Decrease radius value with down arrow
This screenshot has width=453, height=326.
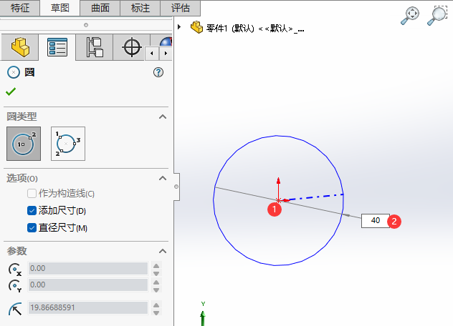[x=156, y=312]
